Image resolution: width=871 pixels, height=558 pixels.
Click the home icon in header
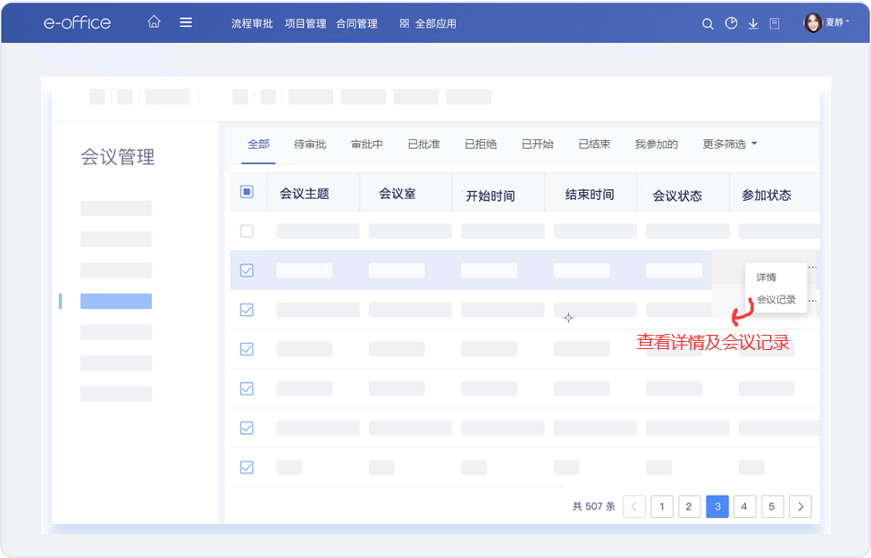[154, 22]
